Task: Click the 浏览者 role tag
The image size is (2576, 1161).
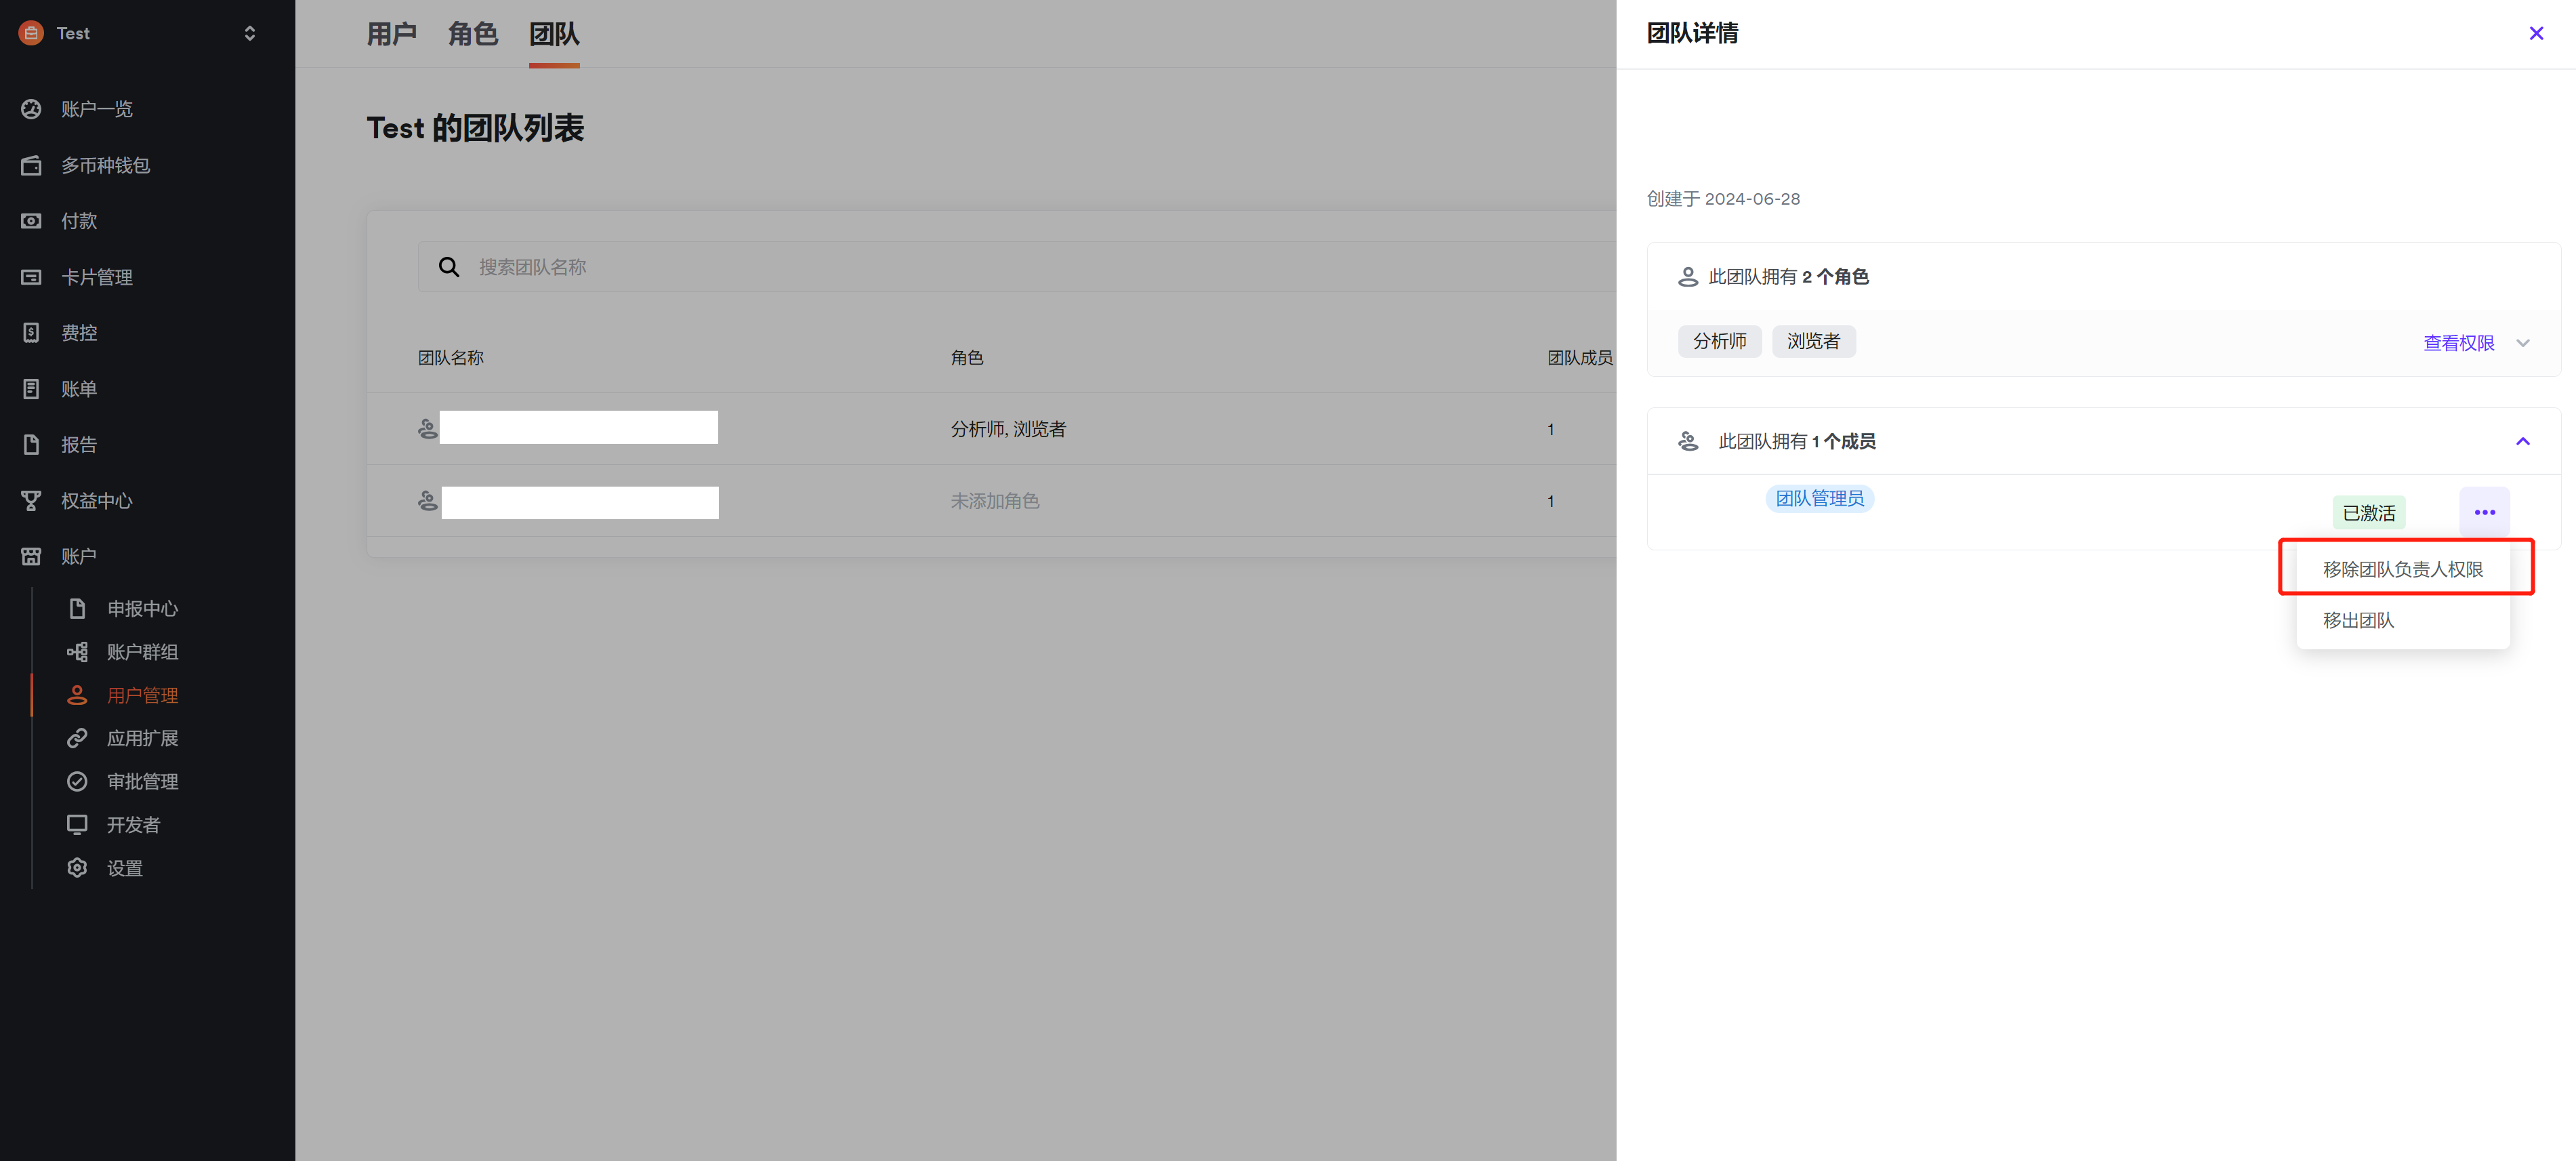Action: [x=1813, y=341]
